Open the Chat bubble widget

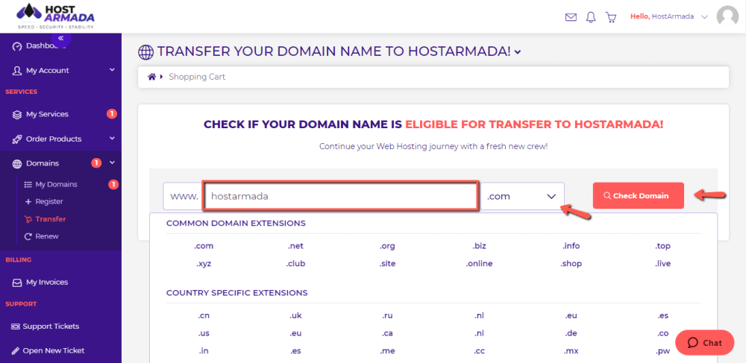click(705, 343)
